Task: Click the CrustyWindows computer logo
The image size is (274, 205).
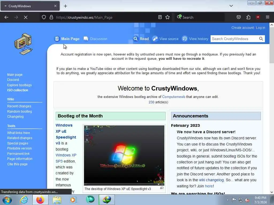Action: [24, 44]
